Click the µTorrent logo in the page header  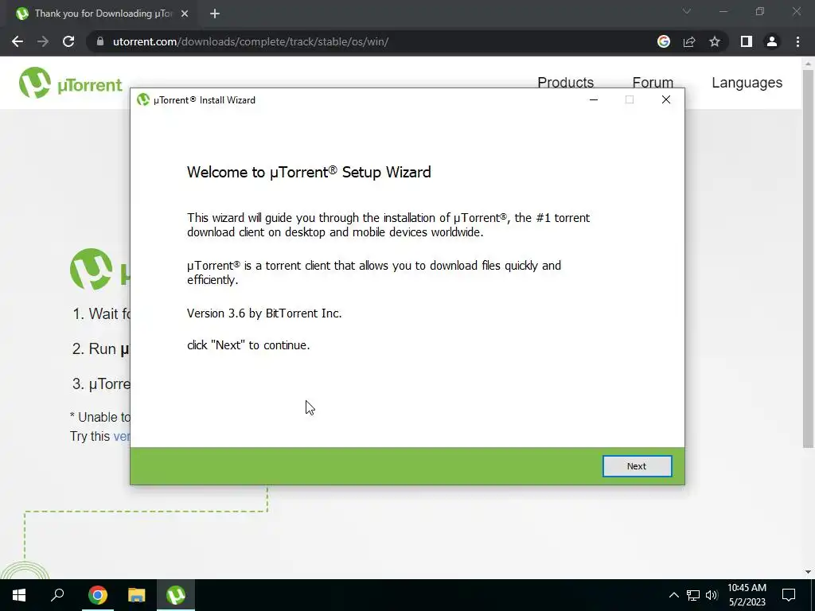70,83
